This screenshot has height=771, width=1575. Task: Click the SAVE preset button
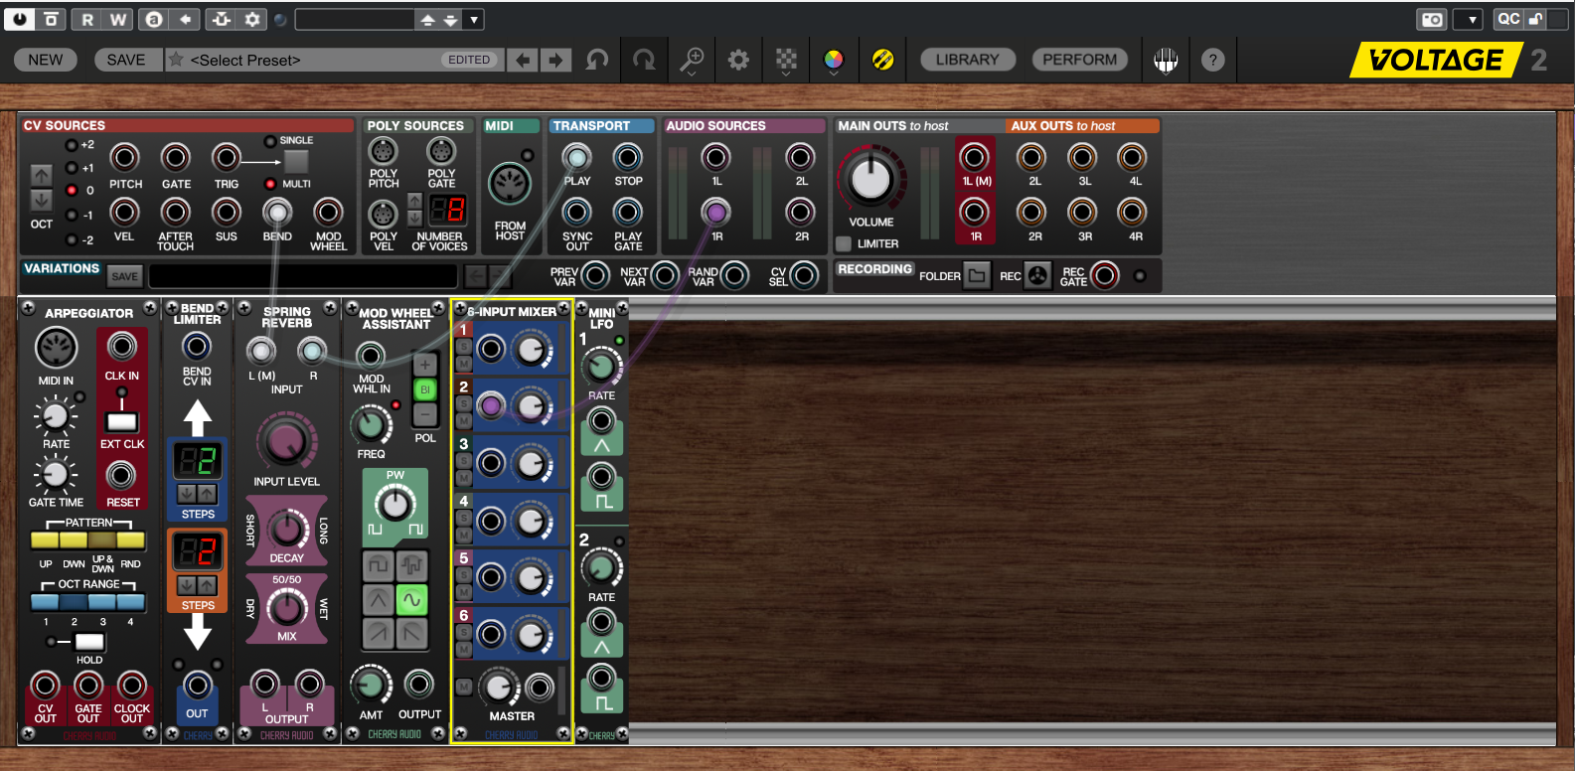tap(126, 60)
